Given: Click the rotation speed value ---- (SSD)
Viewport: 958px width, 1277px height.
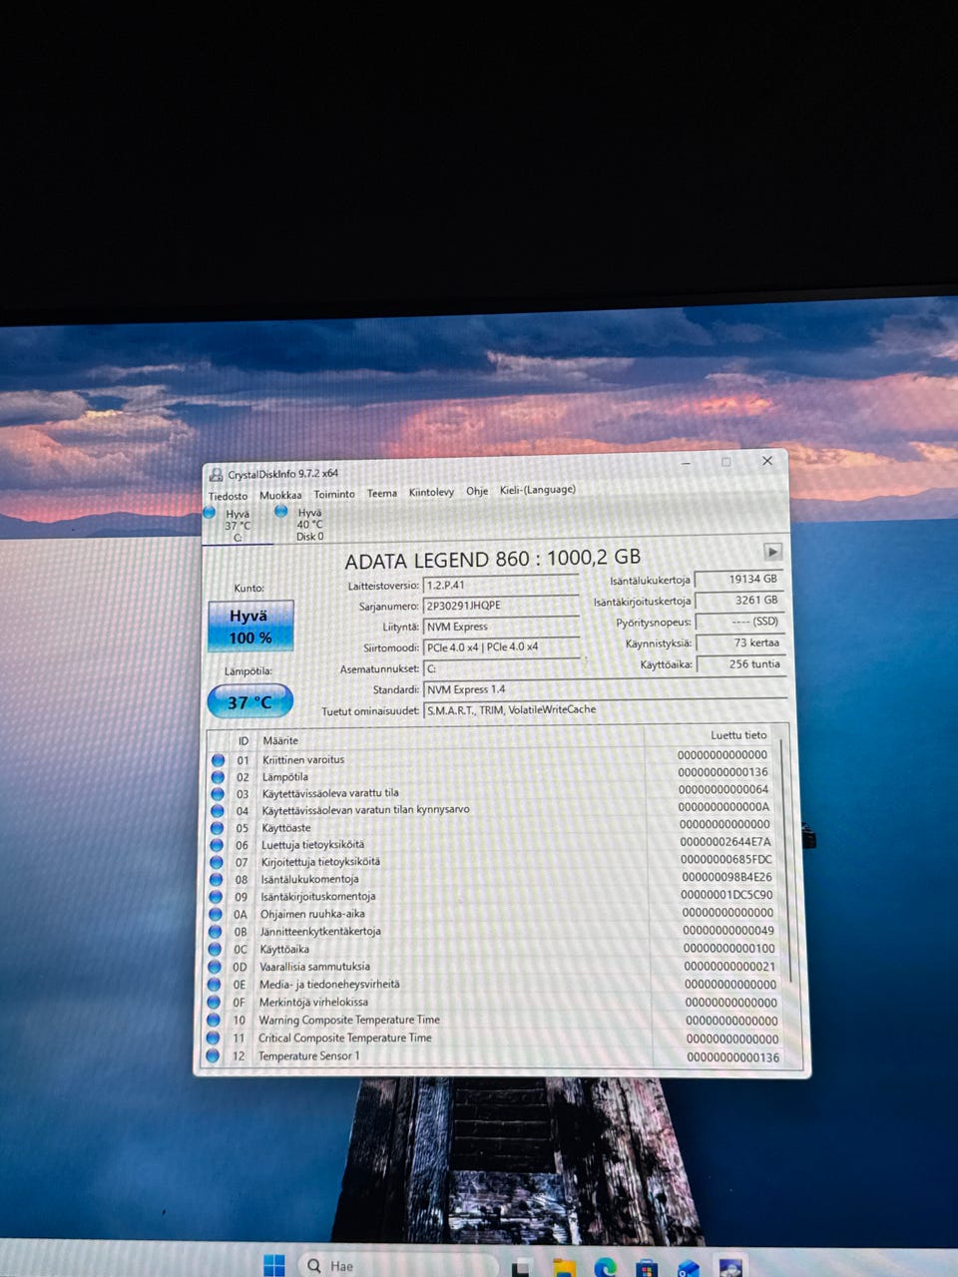Looking at the screenshot, I should pos(739,622).
